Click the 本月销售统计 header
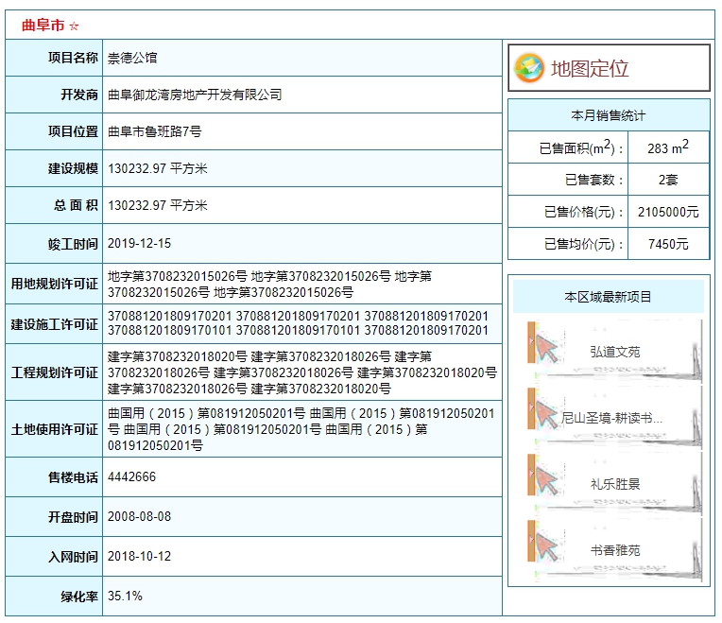Image resolution: width=722 pixels, height=623 pixels. click(x=609, y=115)
